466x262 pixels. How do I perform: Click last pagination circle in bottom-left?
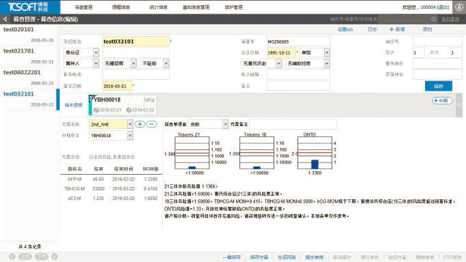tap(55, 257)
